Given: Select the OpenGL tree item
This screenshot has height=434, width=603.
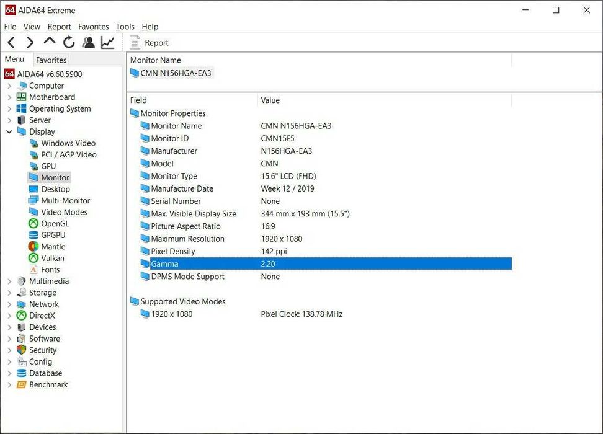Looking at the screenshot, I should click(x=49, y=224).
